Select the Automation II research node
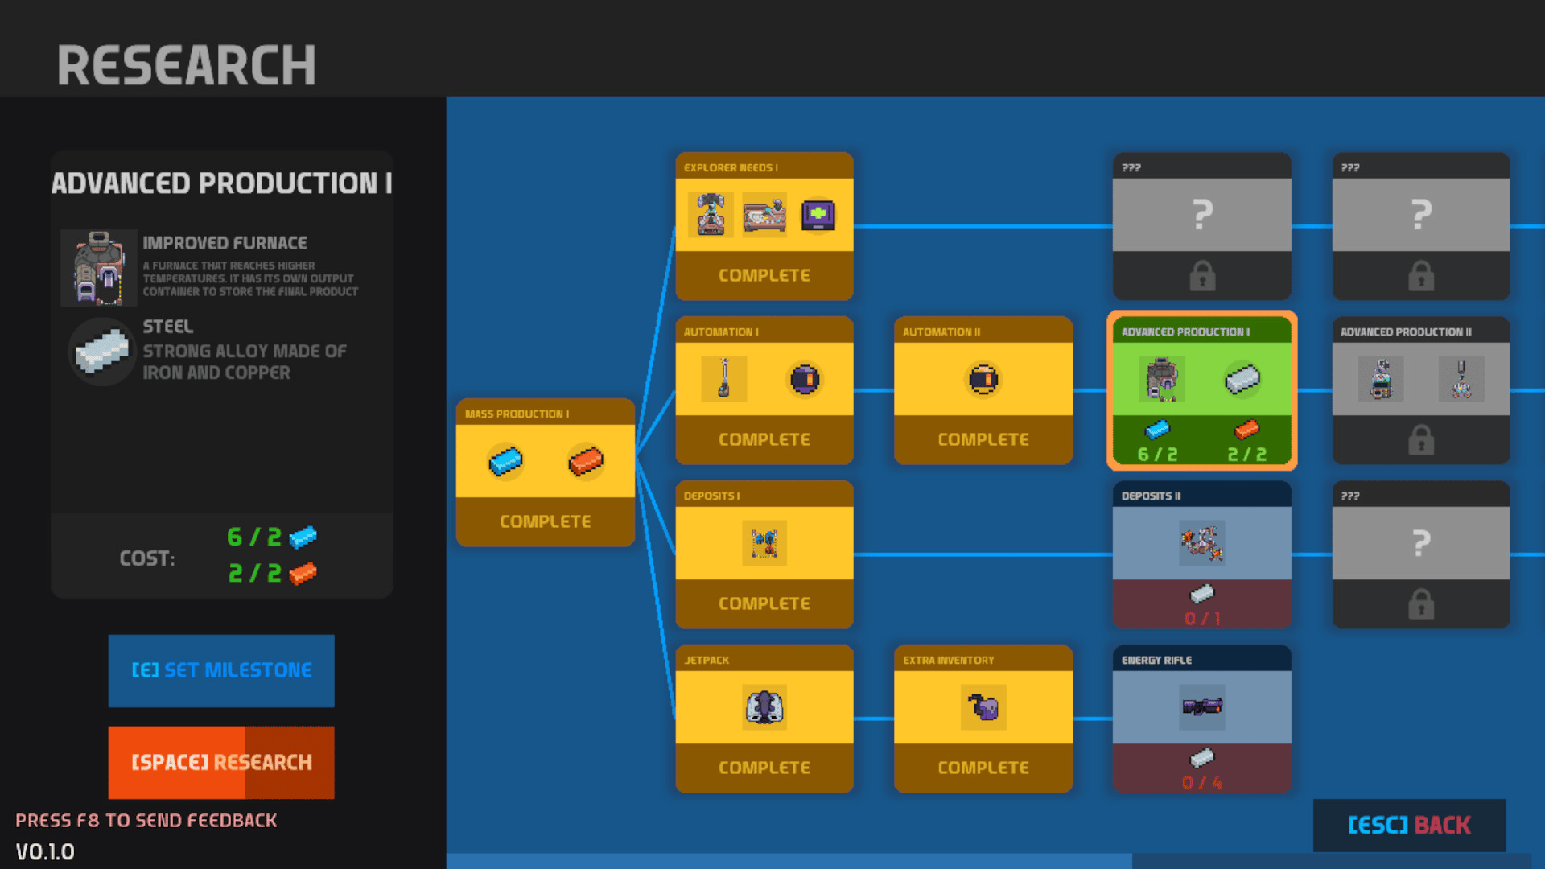1545x869 pixels. coord(983,390)
